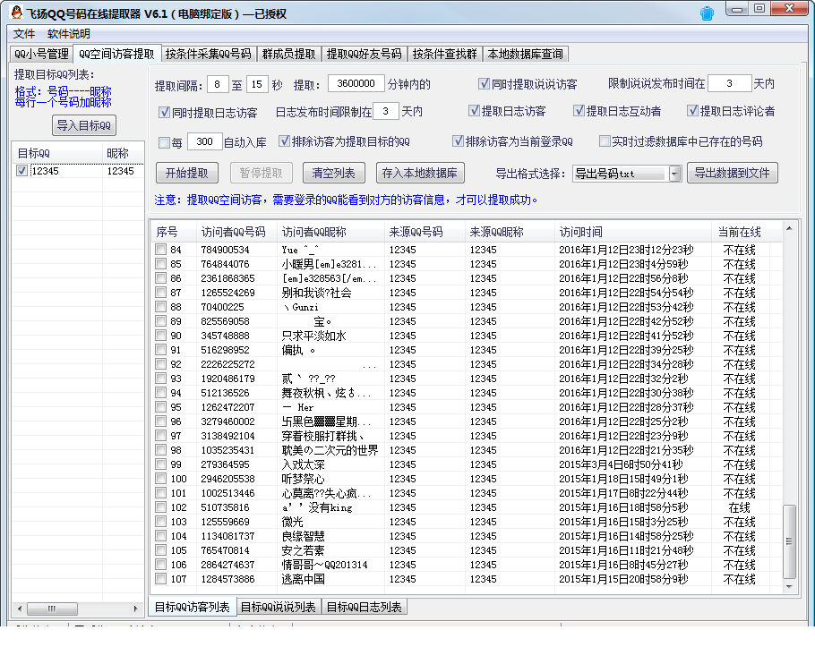The height and width of the screenshot is (647, 815).
Task: Toggle 排除访客为当前登录QQ checkbox
Action: 458,140
